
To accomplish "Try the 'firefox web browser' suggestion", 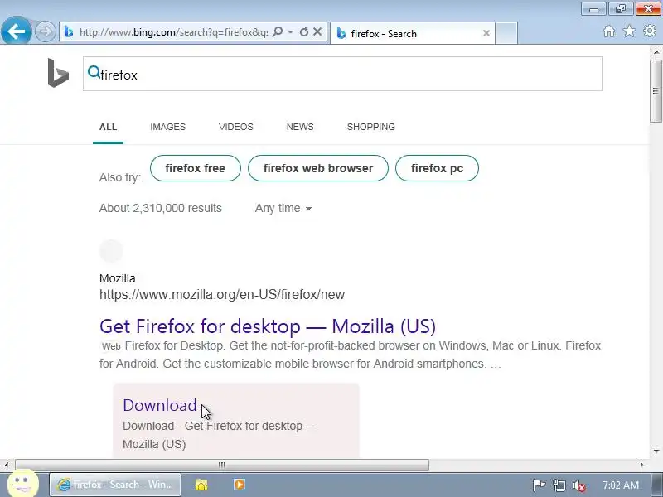I will (x=318, y=168).
